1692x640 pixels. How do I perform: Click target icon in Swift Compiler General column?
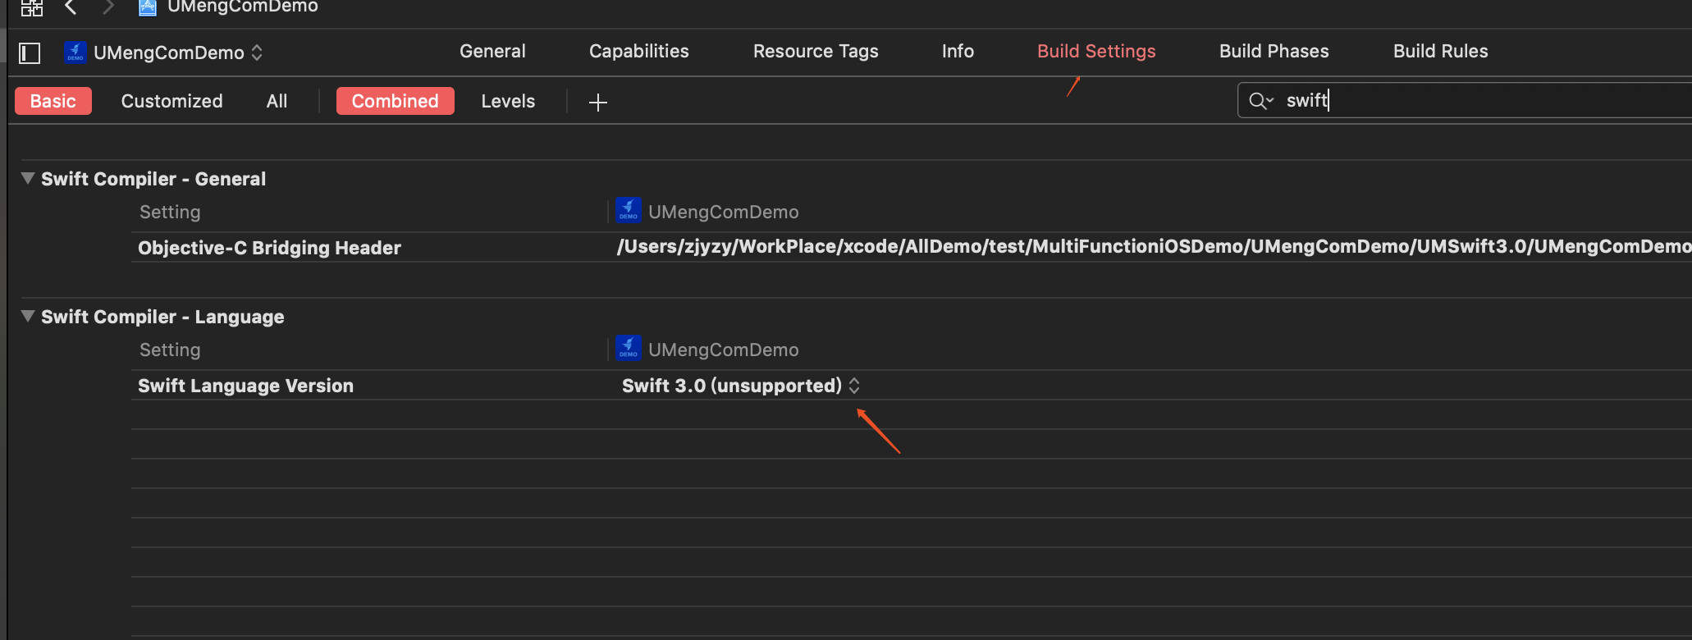click(x=629, y=210)
